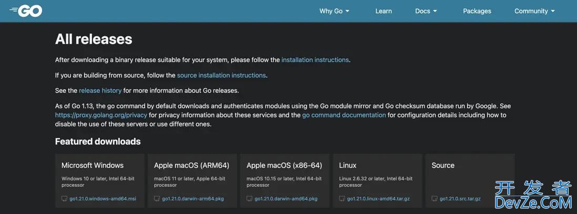Open the proxy.golang.org/privacy link
This screenshot has width=577, height=214.
coord(101,115)
